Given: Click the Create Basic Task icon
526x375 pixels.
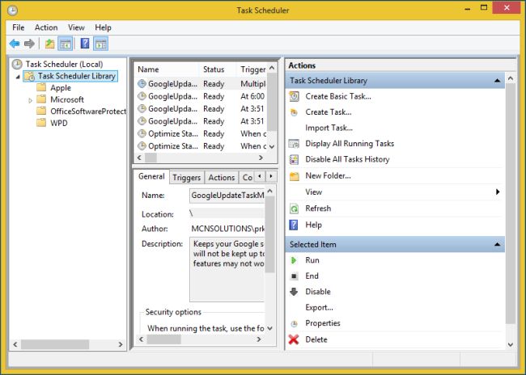Looking at the screenshot, I should click(294, 96).
